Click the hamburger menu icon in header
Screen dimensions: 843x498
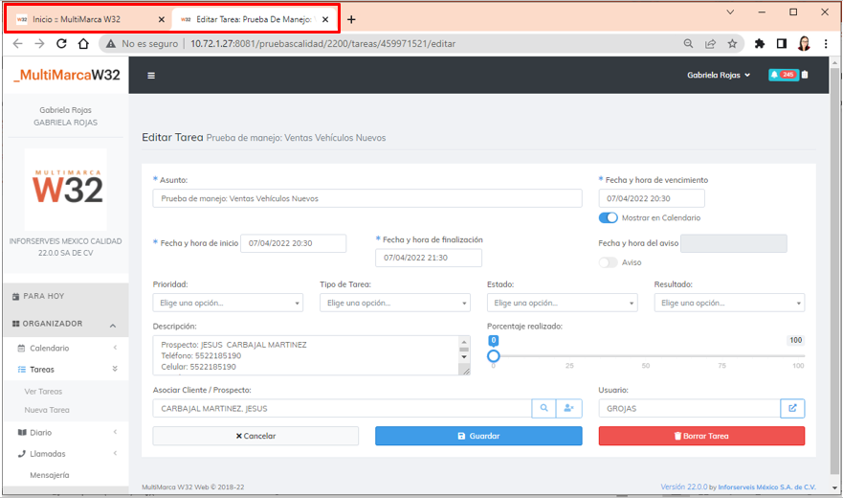coord(151,76)
